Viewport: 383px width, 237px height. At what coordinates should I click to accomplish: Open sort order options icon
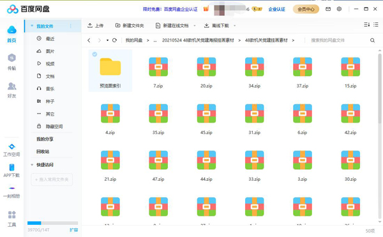click(366, 25)
